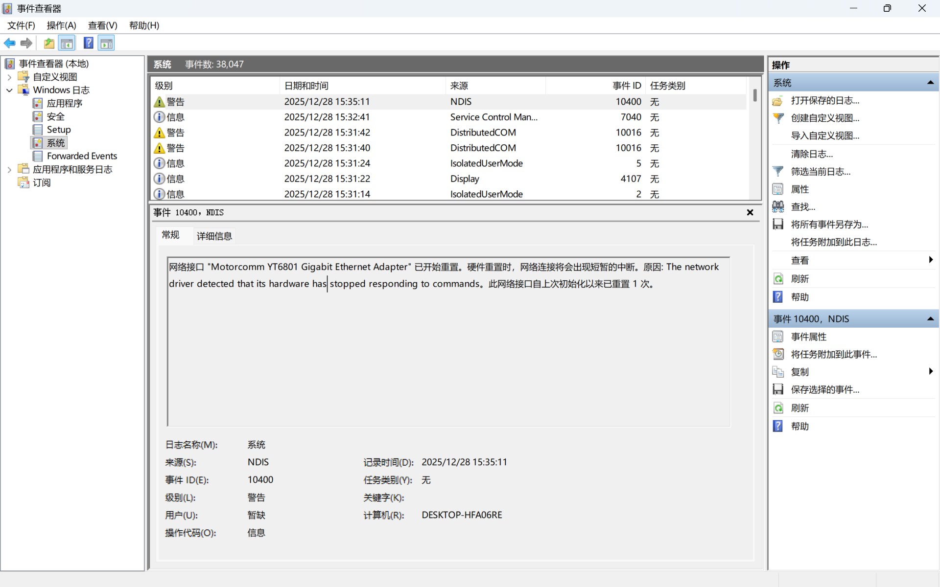The image size is (940, 587).
Task: Click 导入自定义视图 action
Action: coord(825,136)
